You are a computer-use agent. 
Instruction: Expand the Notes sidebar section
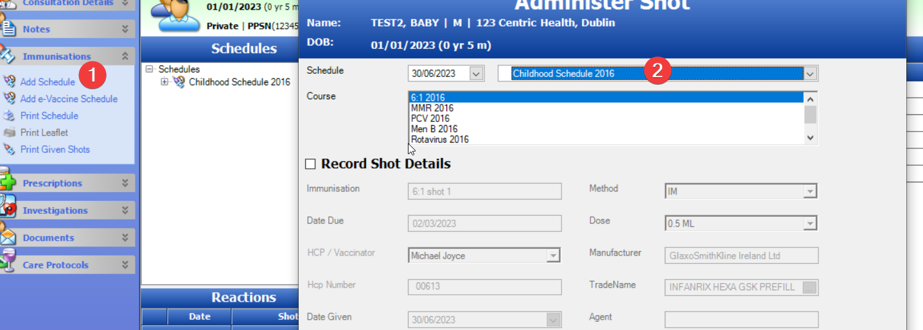125,30
